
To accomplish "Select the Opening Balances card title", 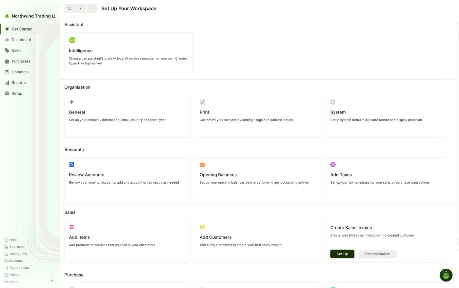I will point(218,175).
